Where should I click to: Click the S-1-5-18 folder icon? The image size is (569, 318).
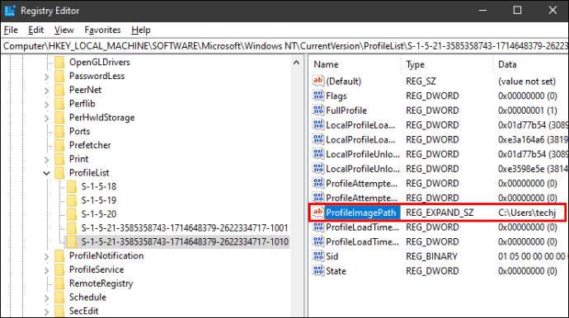point(72,186)
